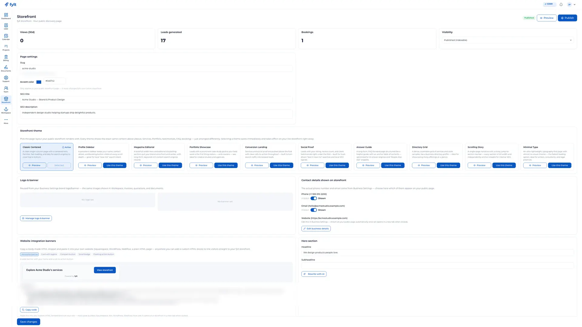
Task: Open Projects from the sidebar
Action: tap(6, 48)
